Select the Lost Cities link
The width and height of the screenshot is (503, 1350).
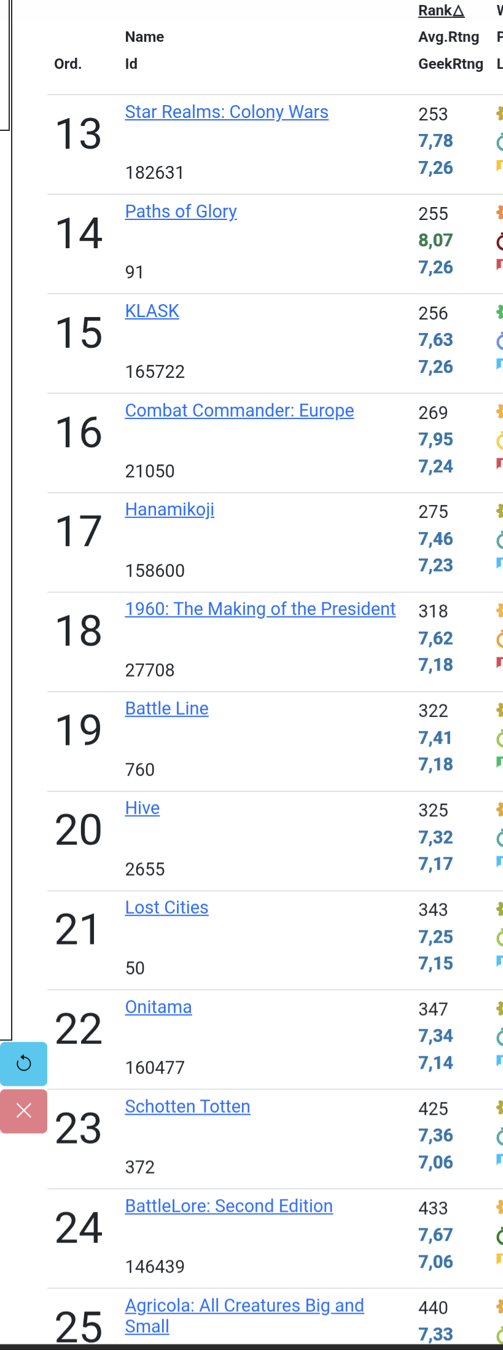(166, 908)
